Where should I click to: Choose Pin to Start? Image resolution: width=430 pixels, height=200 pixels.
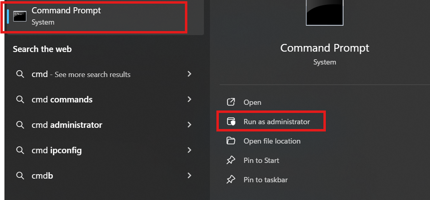click(x=261, y=160)
